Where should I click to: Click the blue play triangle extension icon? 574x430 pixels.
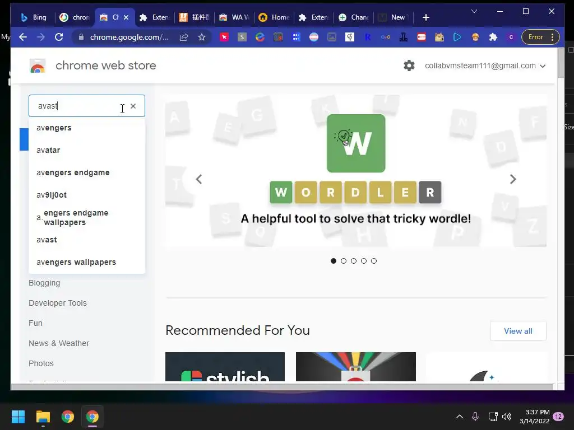coord(457,37)
